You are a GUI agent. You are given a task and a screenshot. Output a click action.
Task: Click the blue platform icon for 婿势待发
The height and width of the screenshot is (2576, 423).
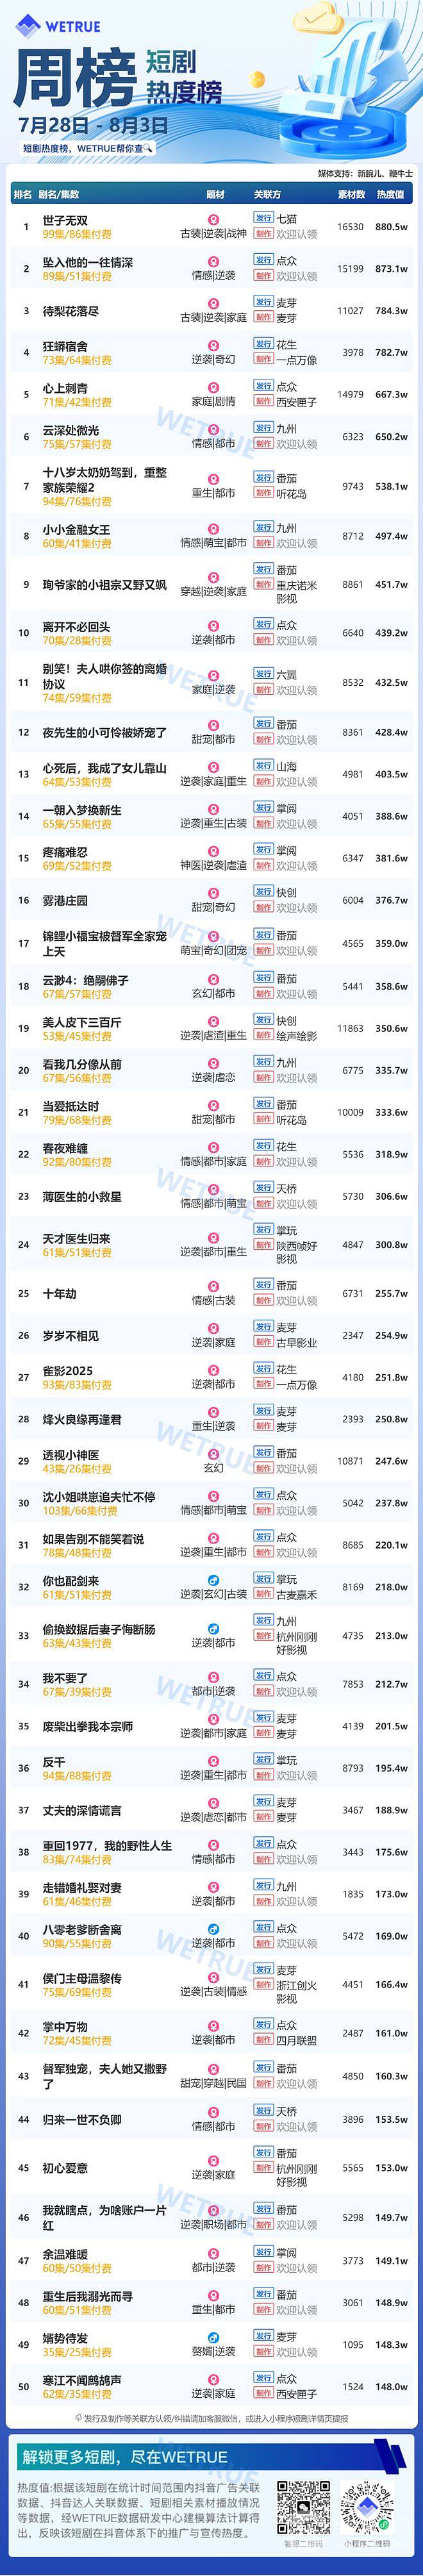212,2338
